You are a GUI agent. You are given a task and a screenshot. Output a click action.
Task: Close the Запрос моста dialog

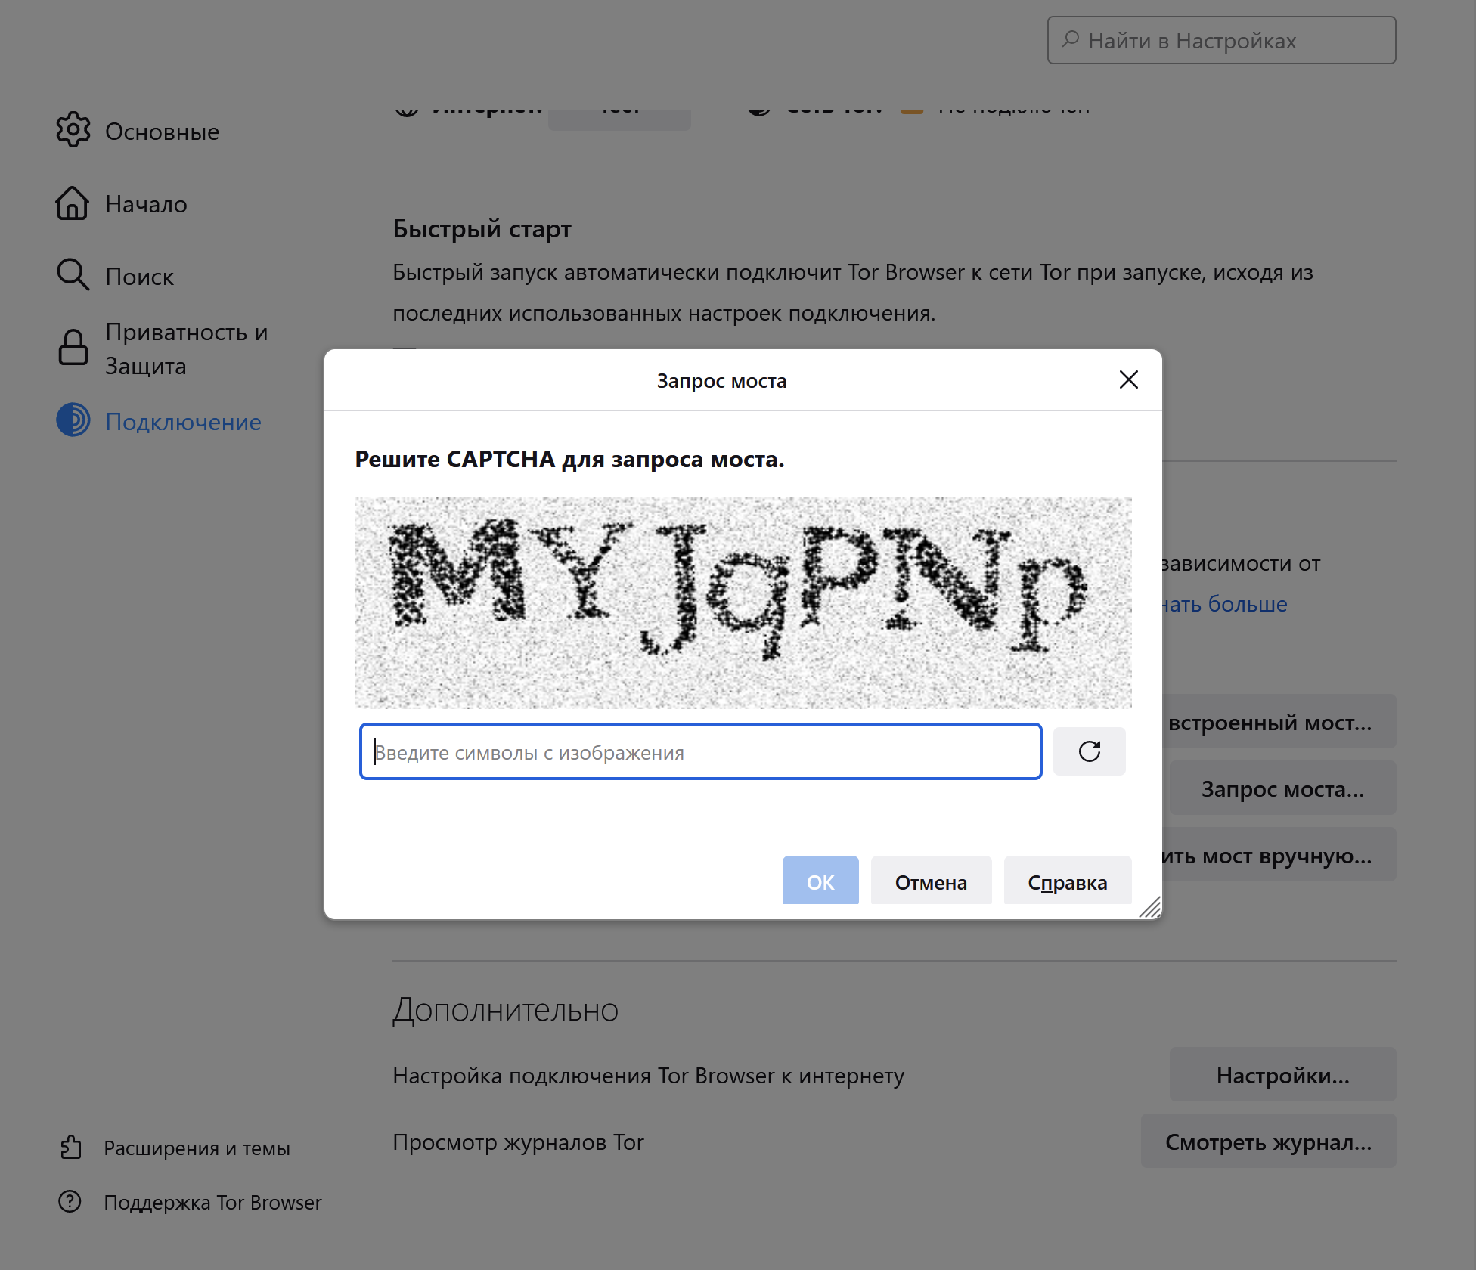[1128, 379]
